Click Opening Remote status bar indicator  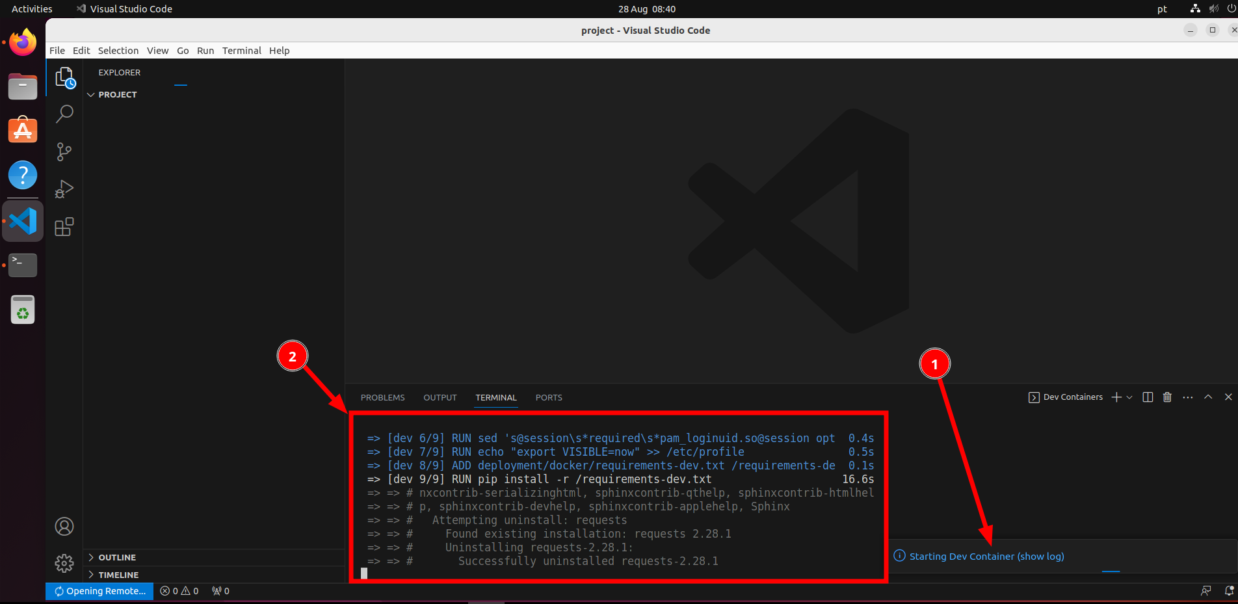coord(99,591)
